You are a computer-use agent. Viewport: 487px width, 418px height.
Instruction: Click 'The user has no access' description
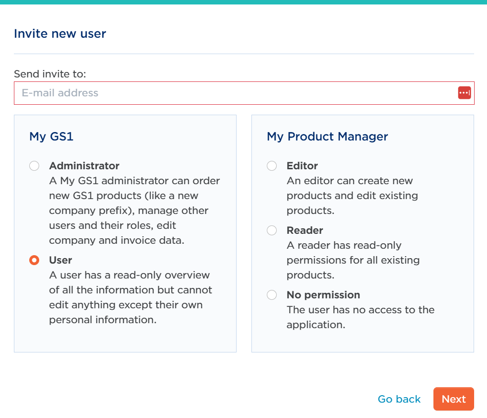pos(361,317)
